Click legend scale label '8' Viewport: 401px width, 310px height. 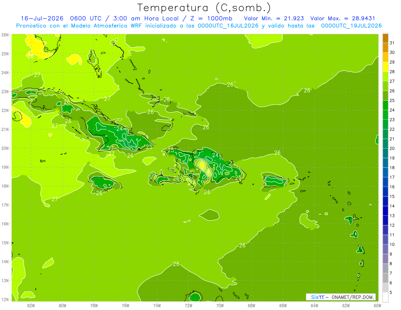[x=391, y=264]
